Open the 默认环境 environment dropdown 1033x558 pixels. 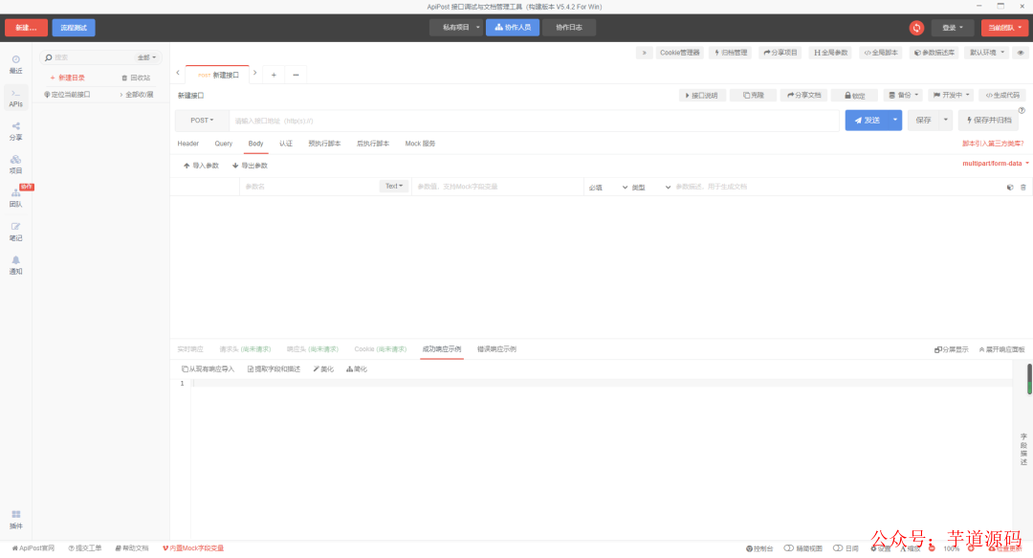(x=987, y=53)
